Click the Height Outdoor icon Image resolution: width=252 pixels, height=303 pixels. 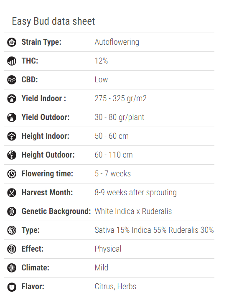12,155
